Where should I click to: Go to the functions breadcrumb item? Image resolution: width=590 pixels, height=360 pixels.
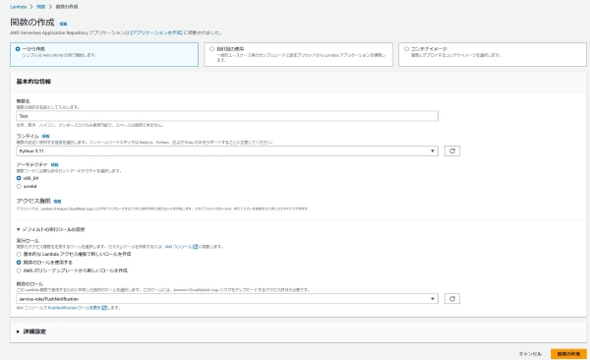pyautogui.click(x=40, y=7)
